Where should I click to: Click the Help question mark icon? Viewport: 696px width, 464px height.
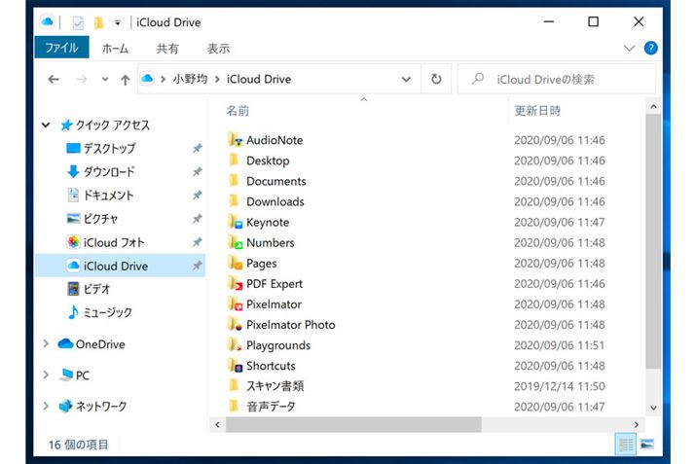point(650,48)
